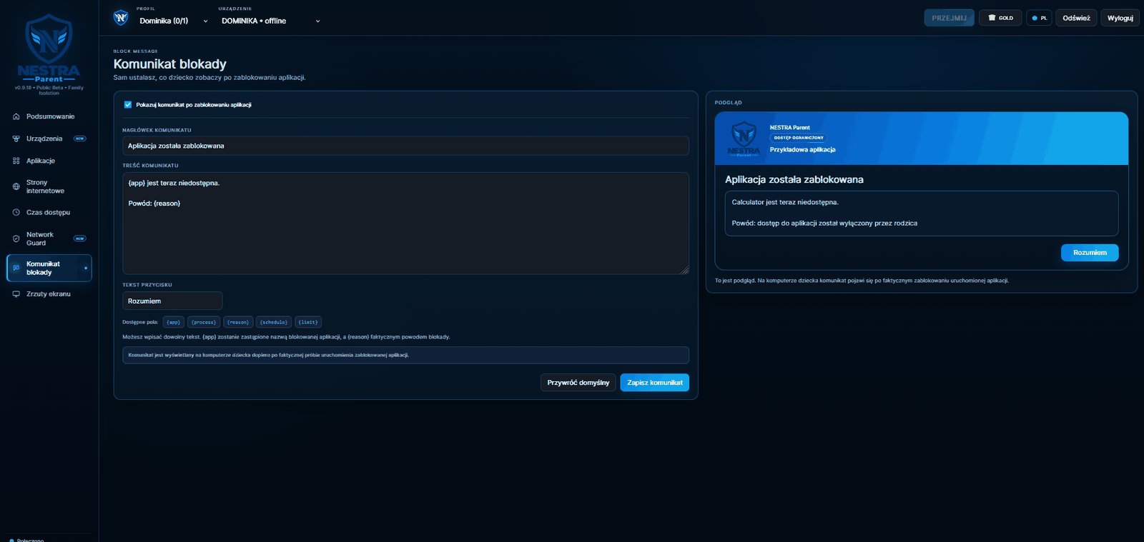Viewport: 1144px width, 542px height.
Task: Insert the {app} field chip
Action: click(x=174, y=322)
